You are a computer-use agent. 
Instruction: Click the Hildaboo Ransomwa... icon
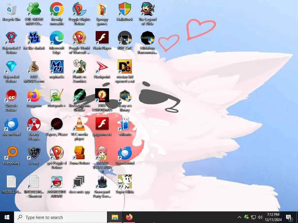(x=148, y=38)
